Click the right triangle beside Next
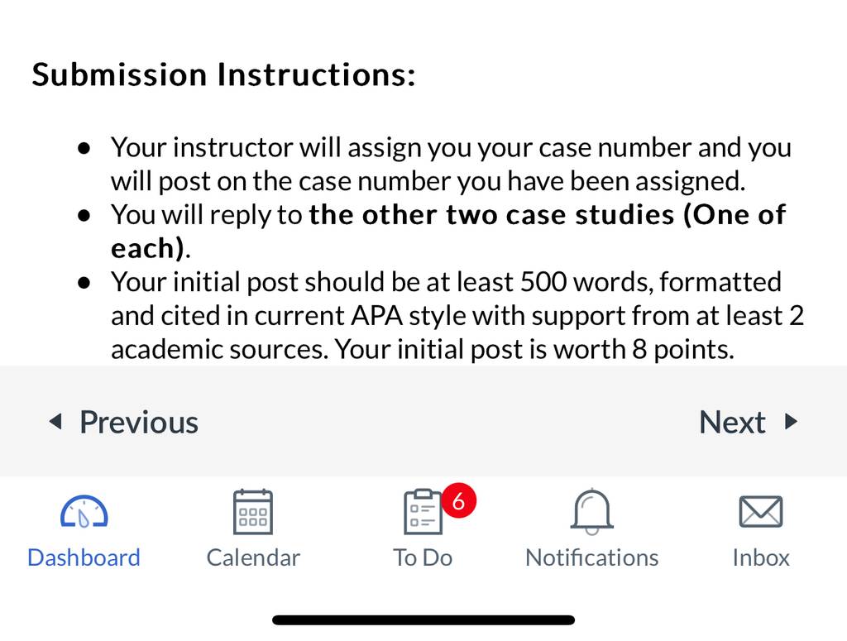The width and height of the screenshot is (847, 641). pyautogui.click(x=791, y=421)
